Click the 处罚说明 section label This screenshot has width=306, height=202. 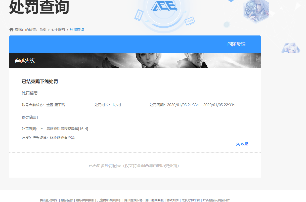(x=30, y=117)
